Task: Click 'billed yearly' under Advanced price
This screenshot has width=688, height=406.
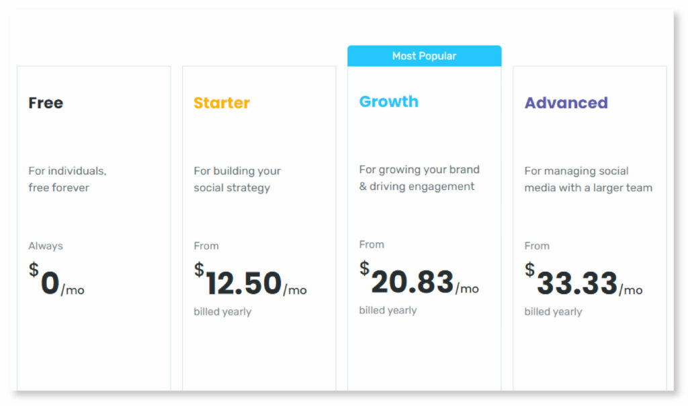Action: point(553,312)
